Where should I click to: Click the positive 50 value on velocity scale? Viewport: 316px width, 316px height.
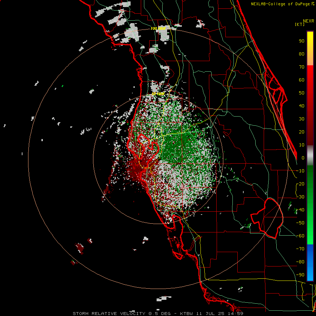[302, 93]
